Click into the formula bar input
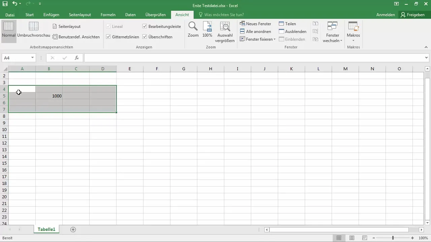The width and height of the screenshot is (431, 242). click(x=254, y=58)
